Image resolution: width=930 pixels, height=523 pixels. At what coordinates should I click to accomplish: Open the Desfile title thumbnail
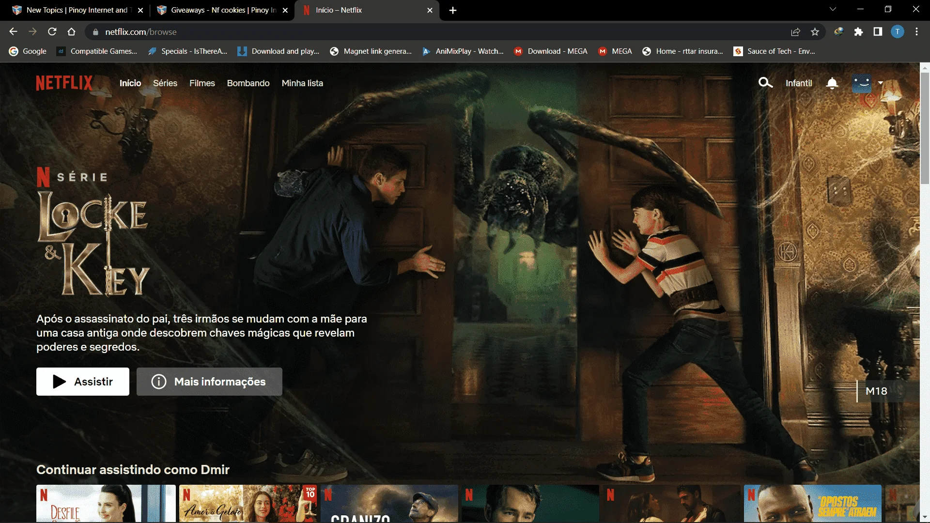[106, 504]
